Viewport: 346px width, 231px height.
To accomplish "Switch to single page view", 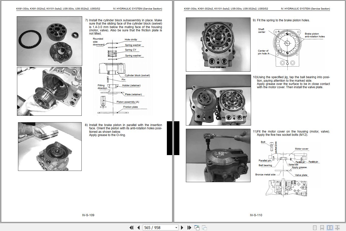I will coord(315,227).
